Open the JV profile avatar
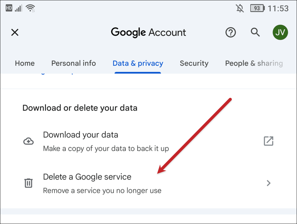Screen dimensions: 297x224 (280, 32)
